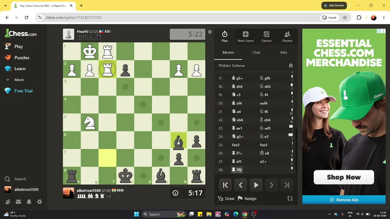Resign the game

(x=247, y=199)
